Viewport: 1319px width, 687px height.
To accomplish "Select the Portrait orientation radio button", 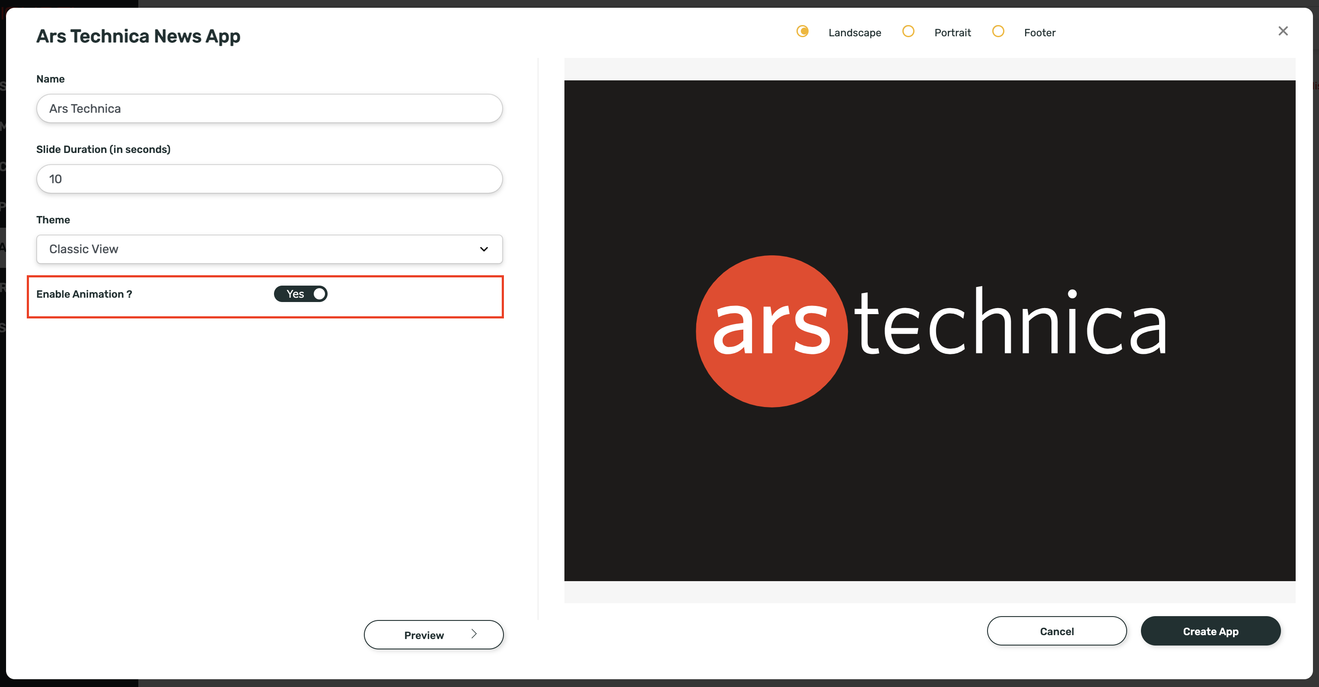I will pyautogui.click(x=908, y=32).
